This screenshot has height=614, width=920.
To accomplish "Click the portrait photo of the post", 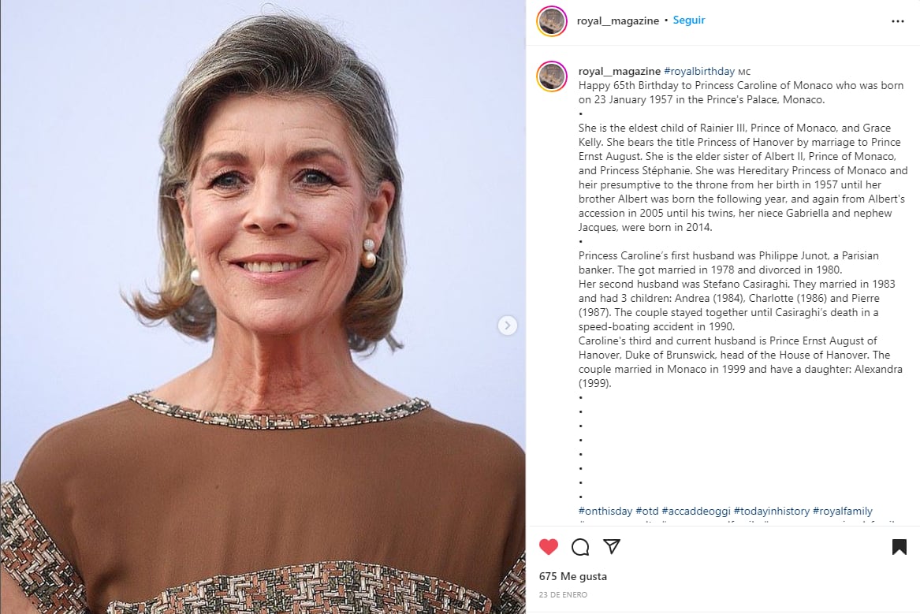I will point(263,307).
